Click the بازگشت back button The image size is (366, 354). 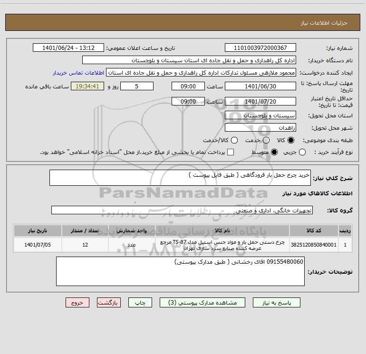tap(109, 303)
